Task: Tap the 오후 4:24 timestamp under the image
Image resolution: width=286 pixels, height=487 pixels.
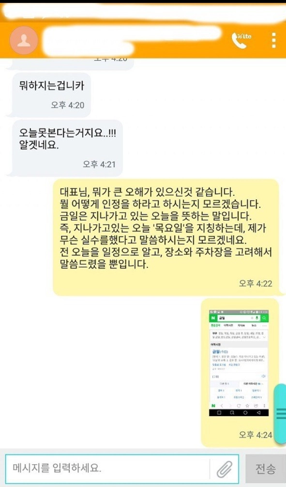Action: (x=256, y=435)
